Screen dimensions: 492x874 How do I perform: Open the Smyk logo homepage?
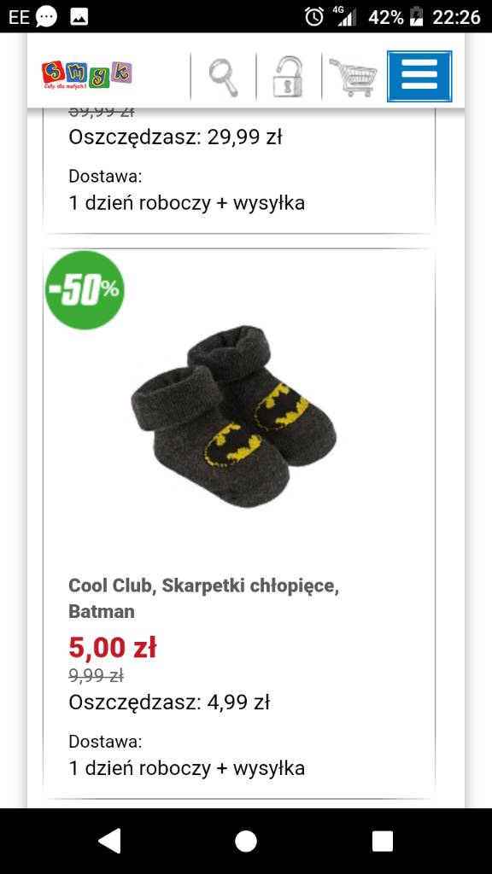point(86,75)
